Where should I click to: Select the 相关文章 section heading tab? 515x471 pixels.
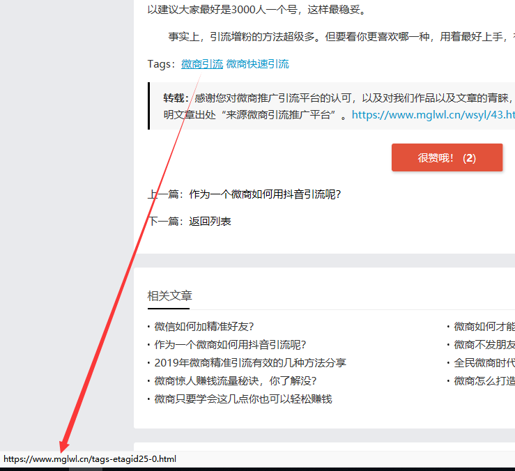pos(169,296)
